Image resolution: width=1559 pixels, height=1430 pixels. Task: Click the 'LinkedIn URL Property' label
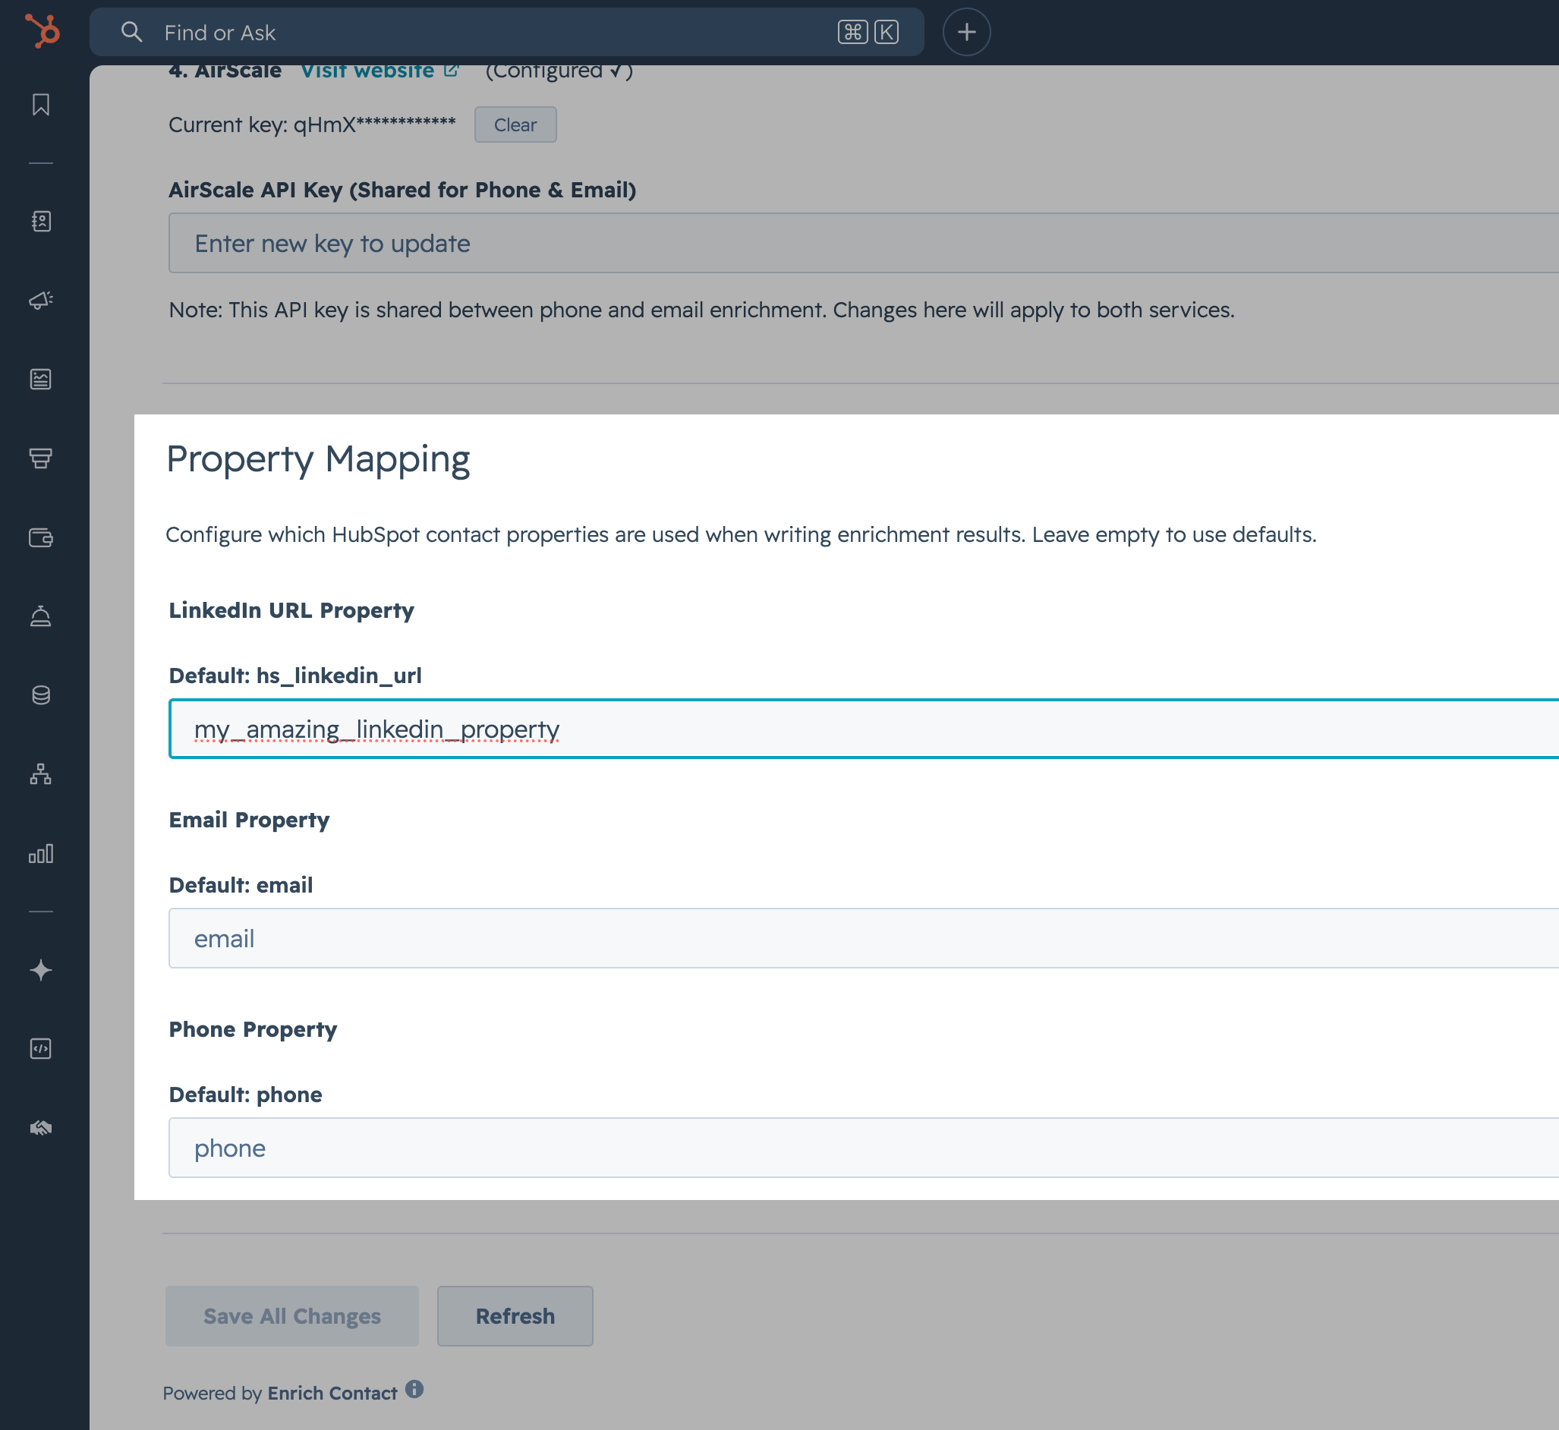click(x=291, y=610)
